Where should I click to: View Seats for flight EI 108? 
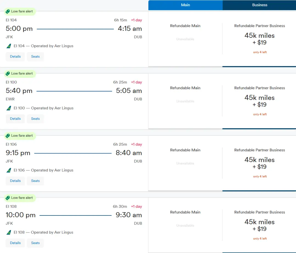click(35, 243)
